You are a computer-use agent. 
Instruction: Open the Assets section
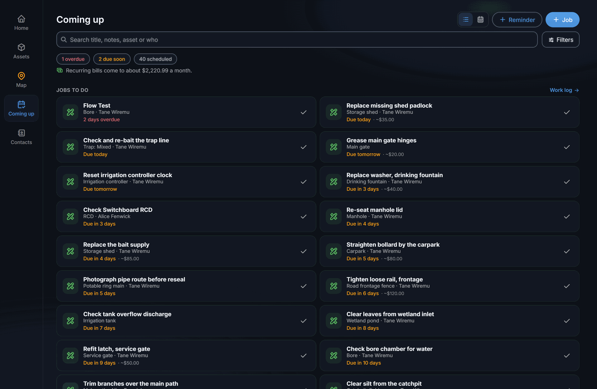[21, 51]
